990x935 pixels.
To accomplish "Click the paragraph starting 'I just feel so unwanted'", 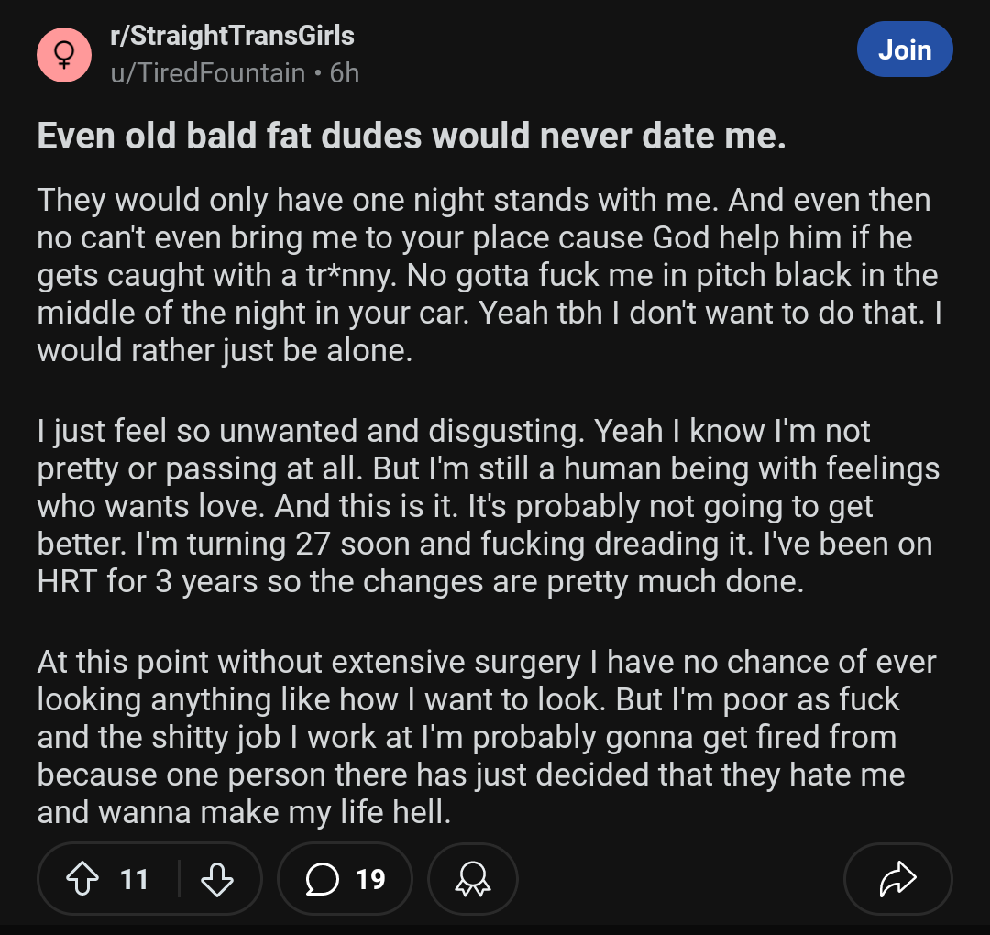I will [x=488, y=506].
